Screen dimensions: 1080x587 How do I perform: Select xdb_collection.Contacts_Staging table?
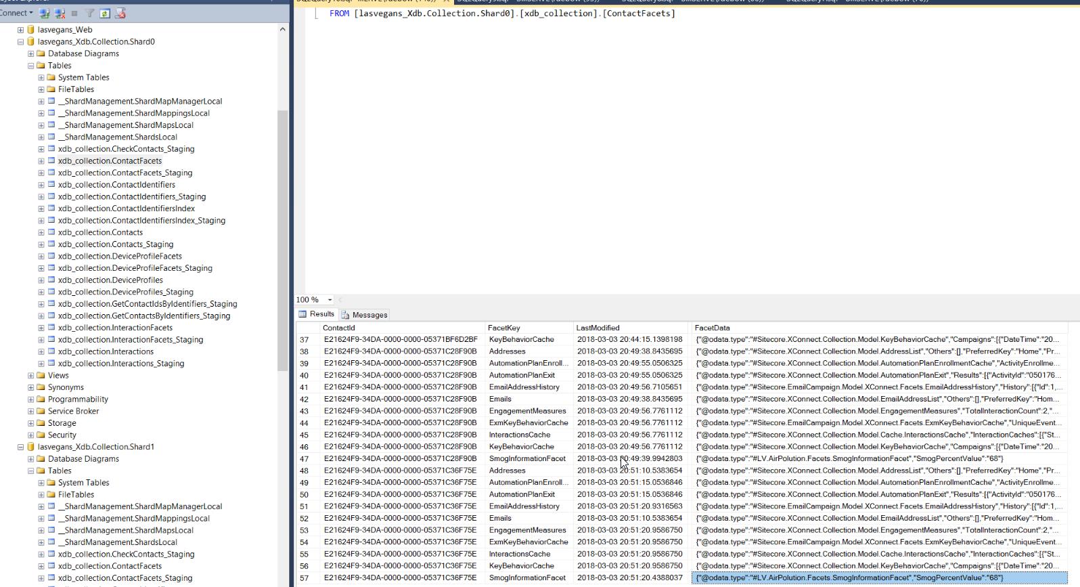click(x=116, y=244)
